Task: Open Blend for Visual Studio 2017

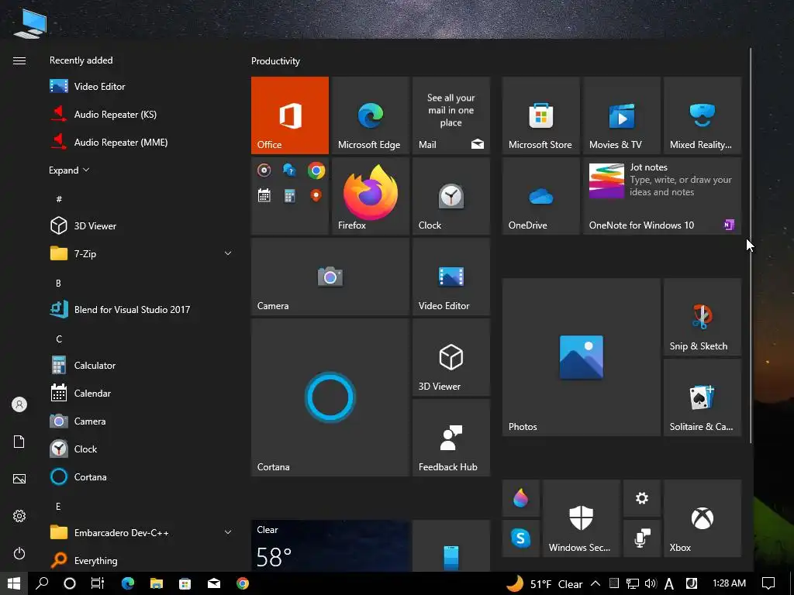Action: point(142,310)
